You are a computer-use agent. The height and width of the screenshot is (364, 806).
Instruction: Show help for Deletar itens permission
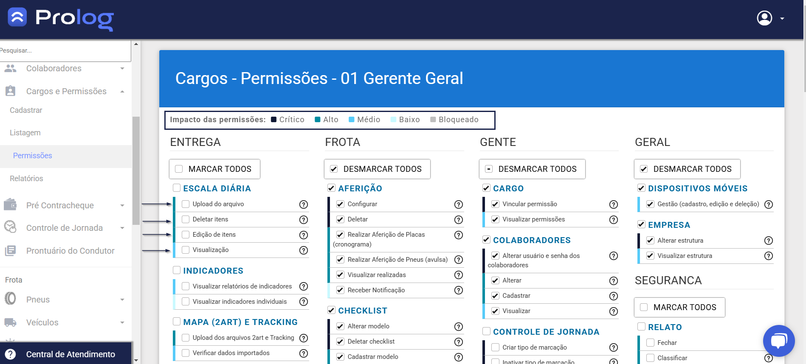pyautogui.click(x=304, y=220)
